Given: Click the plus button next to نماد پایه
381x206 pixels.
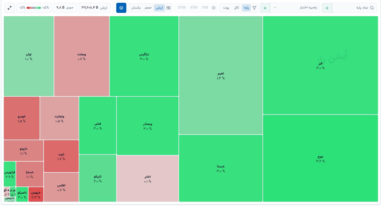Looking at the screenshot, I should [x=327, y=8].
